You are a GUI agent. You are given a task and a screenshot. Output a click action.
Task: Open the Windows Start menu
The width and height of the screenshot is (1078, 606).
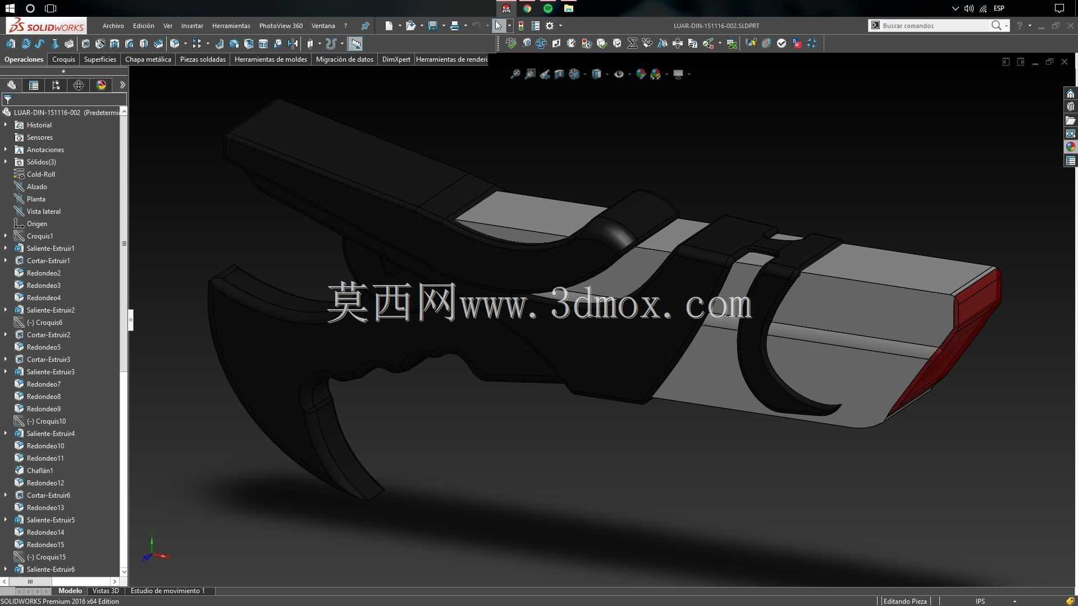[x=10, y=8]
